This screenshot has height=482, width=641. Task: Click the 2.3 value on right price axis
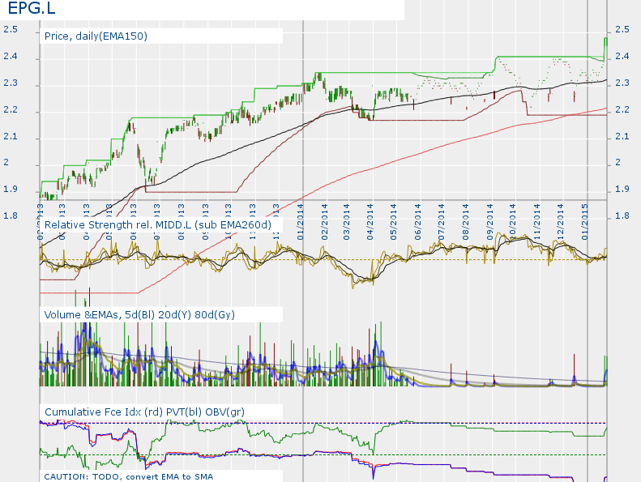coord(622,83)
